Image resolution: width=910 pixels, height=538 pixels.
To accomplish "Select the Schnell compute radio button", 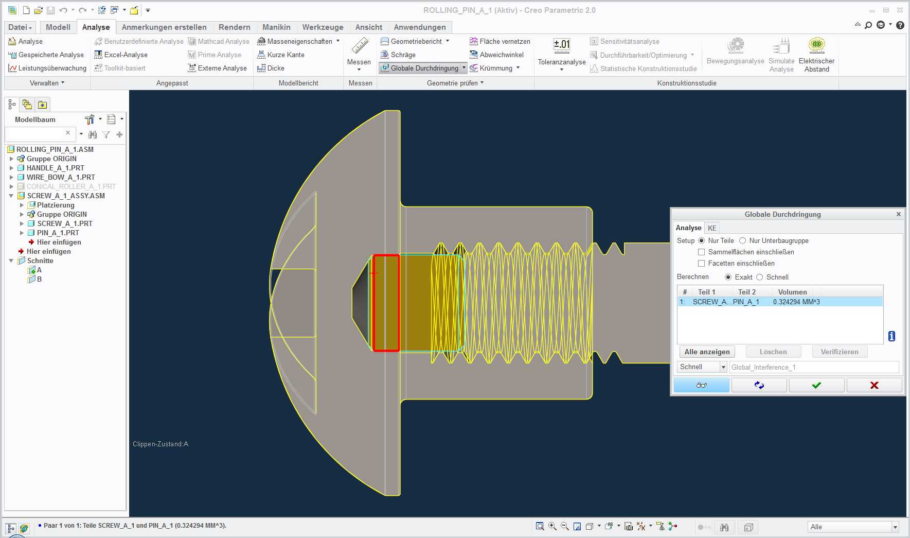I will (x=759, y=277).
